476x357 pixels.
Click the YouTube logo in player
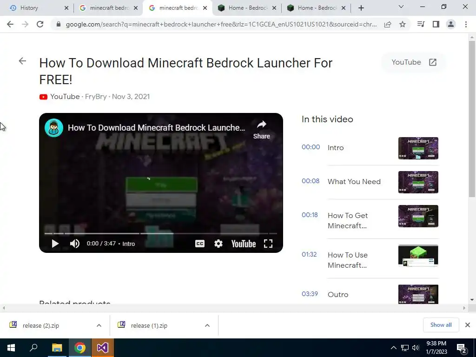click(x=244, y=244)
